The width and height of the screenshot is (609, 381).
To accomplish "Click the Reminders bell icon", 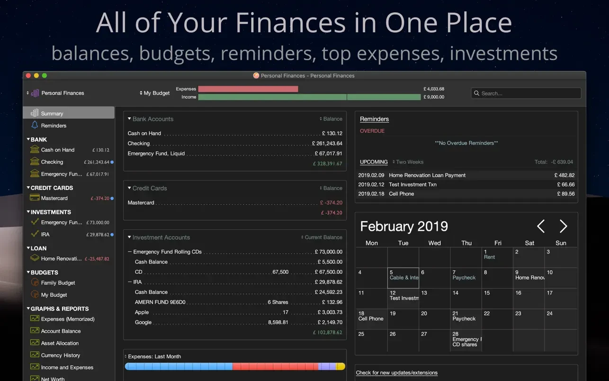I will pyautogui.click(x=35, y=126).
